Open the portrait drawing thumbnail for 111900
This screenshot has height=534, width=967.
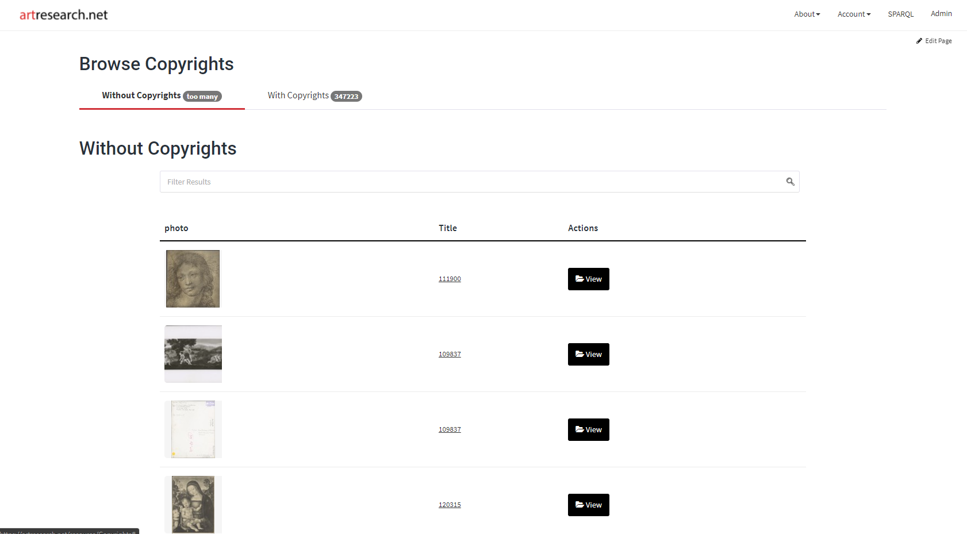pyautogui.click(x=193, y=278)
